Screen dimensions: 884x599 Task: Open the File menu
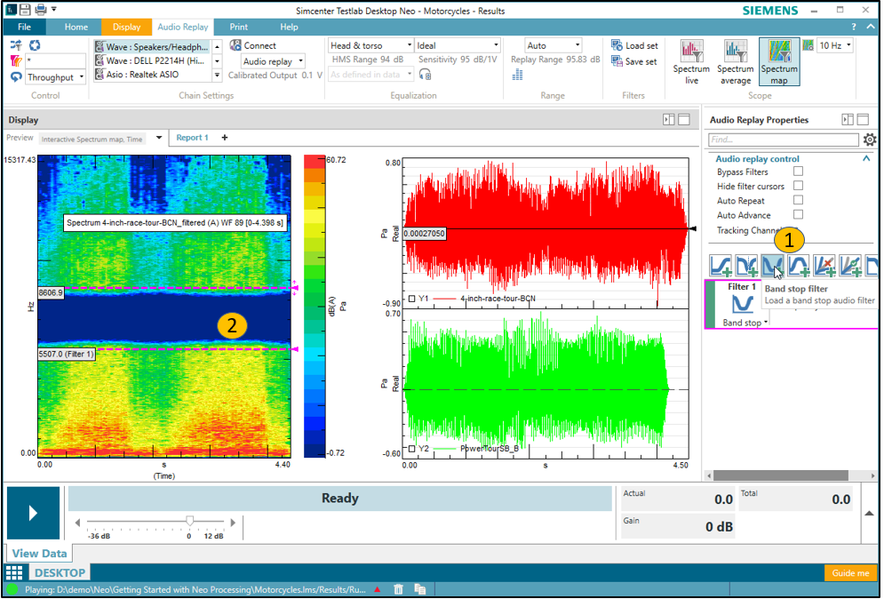[24, 28]
